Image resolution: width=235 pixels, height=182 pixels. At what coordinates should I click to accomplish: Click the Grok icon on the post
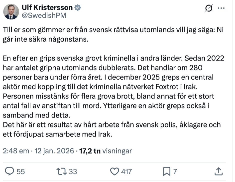(208, 8)
